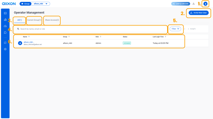Click the search by name field
The width and height of the screenshot is (213, 119).
(x=91, y=29)
